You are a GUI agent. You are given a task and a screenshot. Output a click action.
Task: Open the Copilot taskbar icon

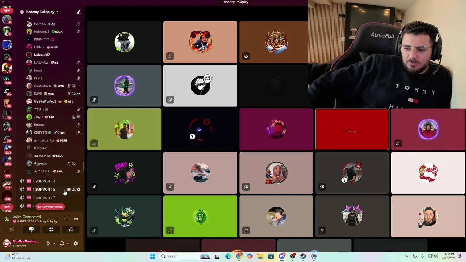[x=249, y=256]
